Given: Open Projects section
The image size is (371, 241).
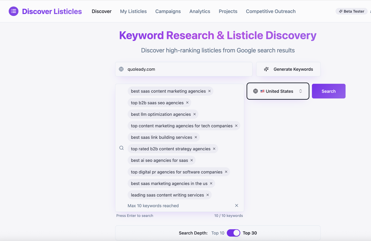Looking at the screenshot, I should 228,11.
